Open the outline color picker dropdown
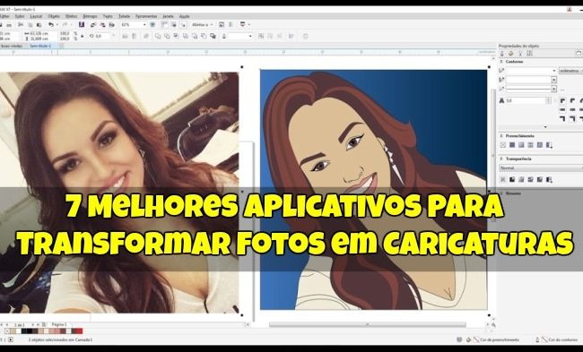583x352 pixels. [x=554, y=81]
